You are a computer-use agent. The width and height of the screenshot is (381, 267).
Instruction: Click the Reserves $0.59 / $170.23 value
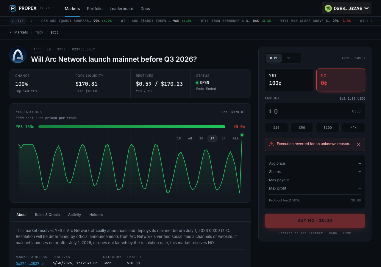tap(159, 84)
